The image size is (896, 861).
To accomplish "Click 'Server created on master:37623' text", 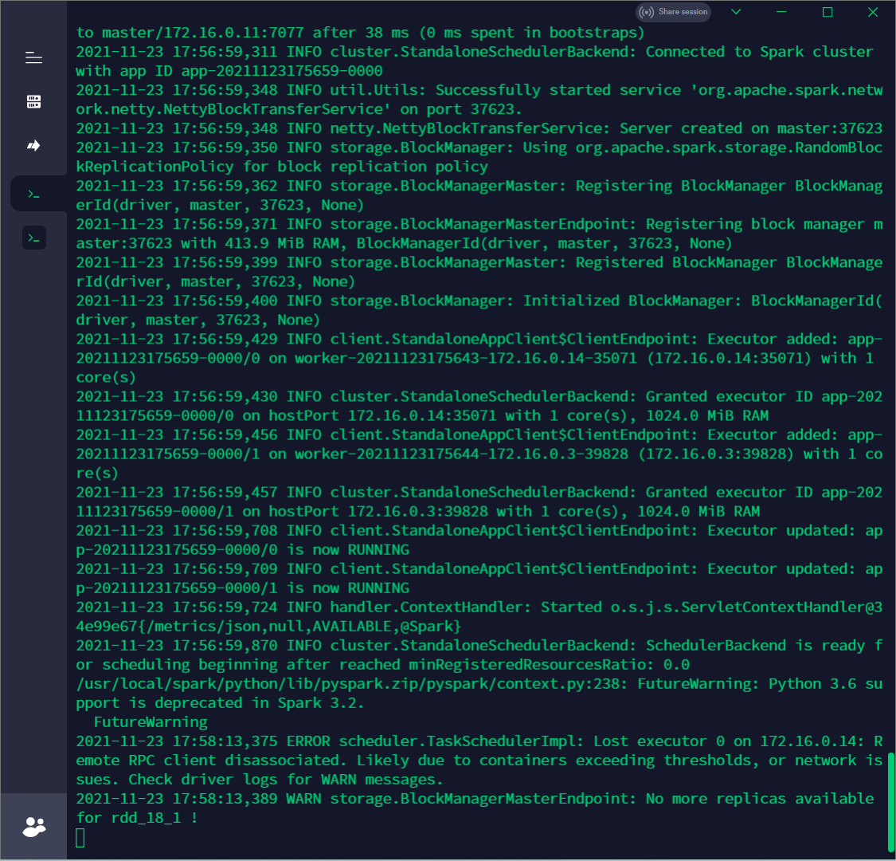I will click(x=751, y=128).
